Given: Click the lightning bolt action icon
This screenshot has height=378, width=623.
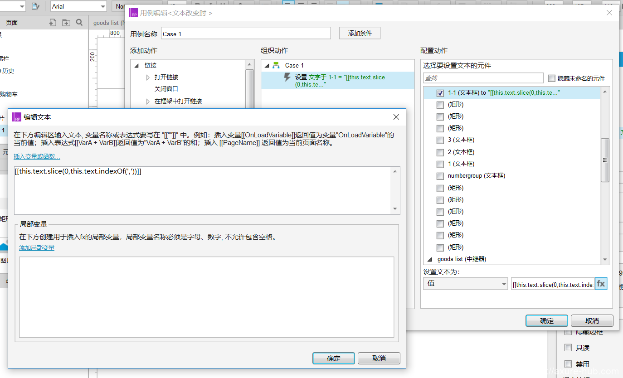Looking at the screenshot, I should pos(287,78).
